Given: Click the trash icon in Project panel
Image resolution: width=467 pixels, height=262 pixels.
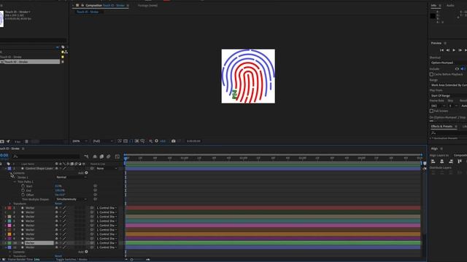Looking at the screenshot, I should 26,142.
